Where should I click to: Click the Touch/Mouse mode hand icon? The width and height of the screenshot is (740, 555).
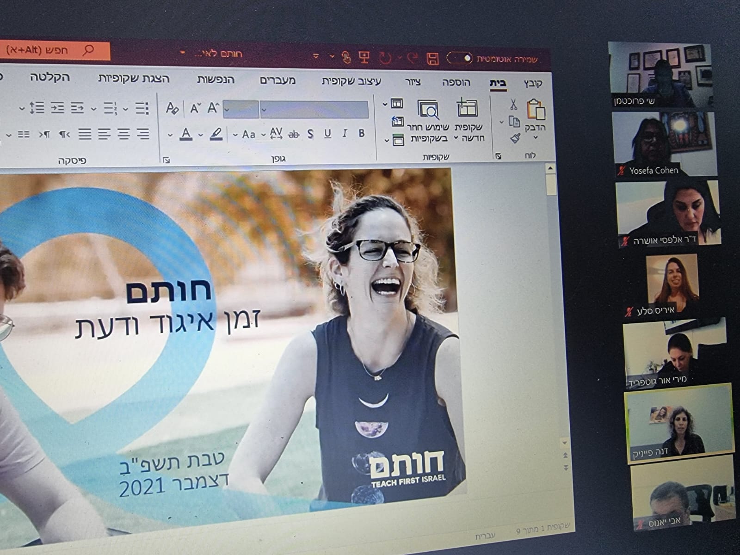(346, 57)
